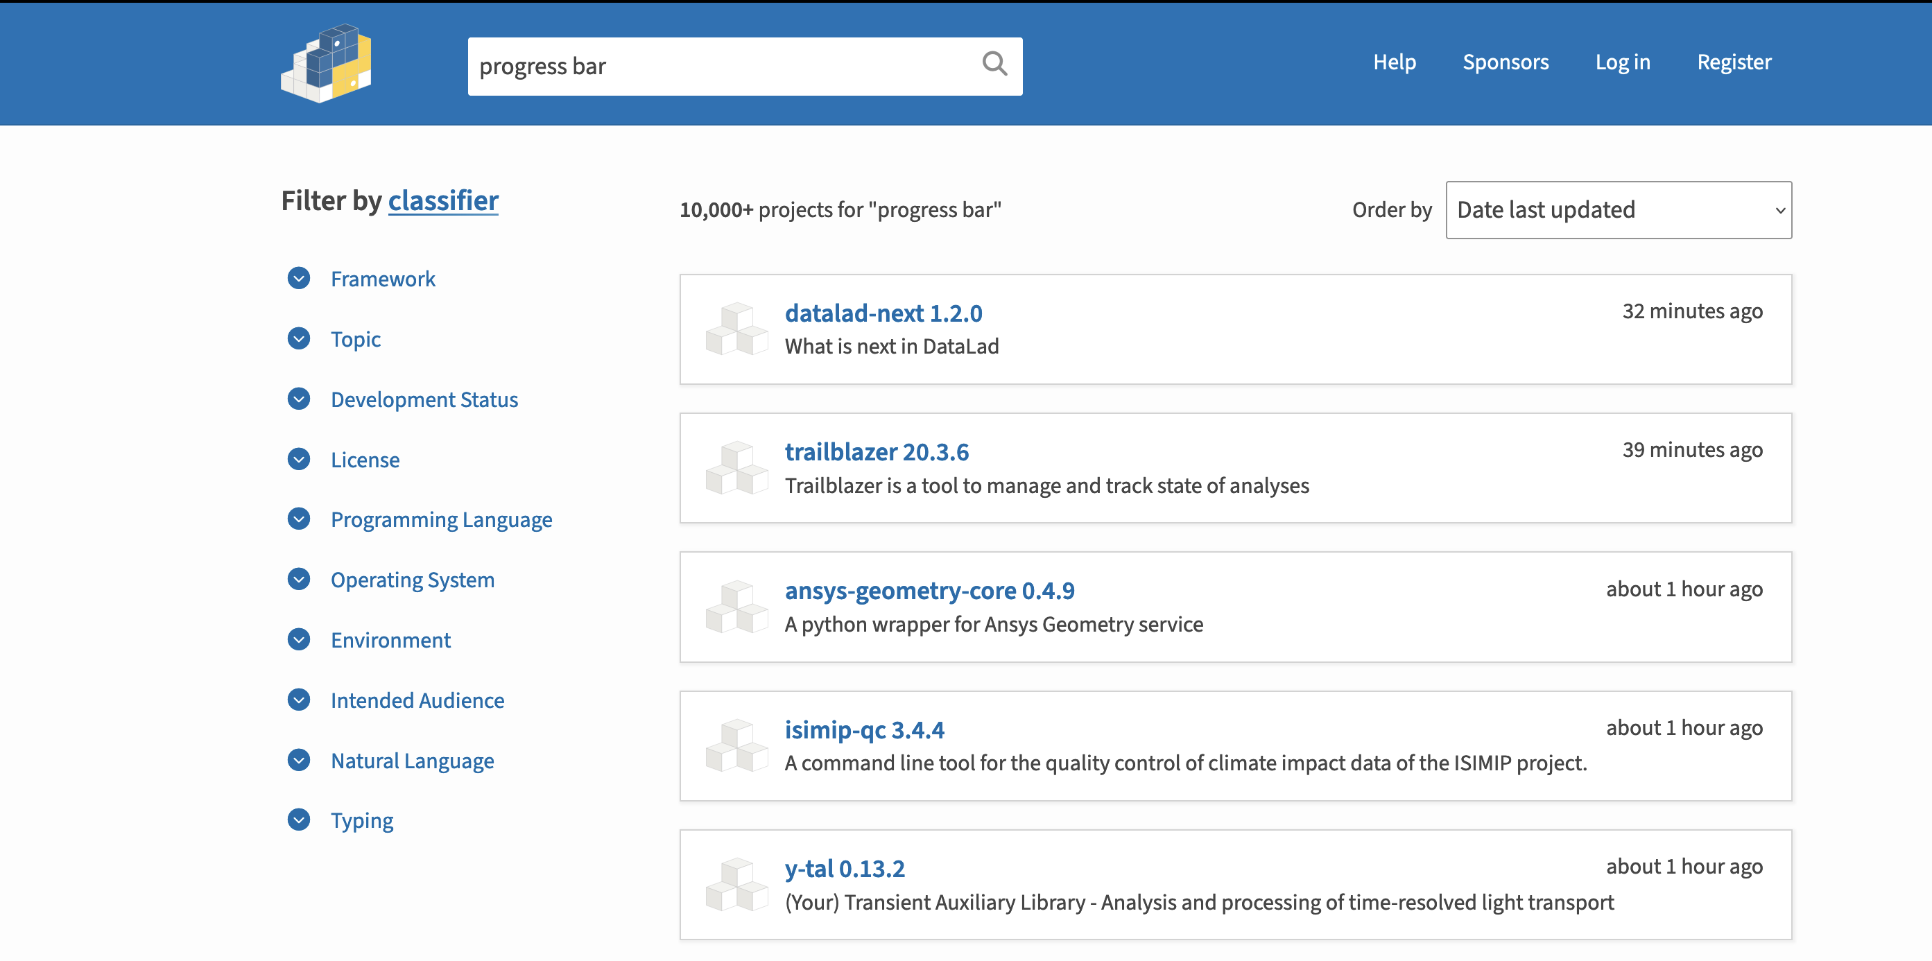
Task: Click 'A python wrapper for Ansys Geometry service'
Action: point(994,625)
